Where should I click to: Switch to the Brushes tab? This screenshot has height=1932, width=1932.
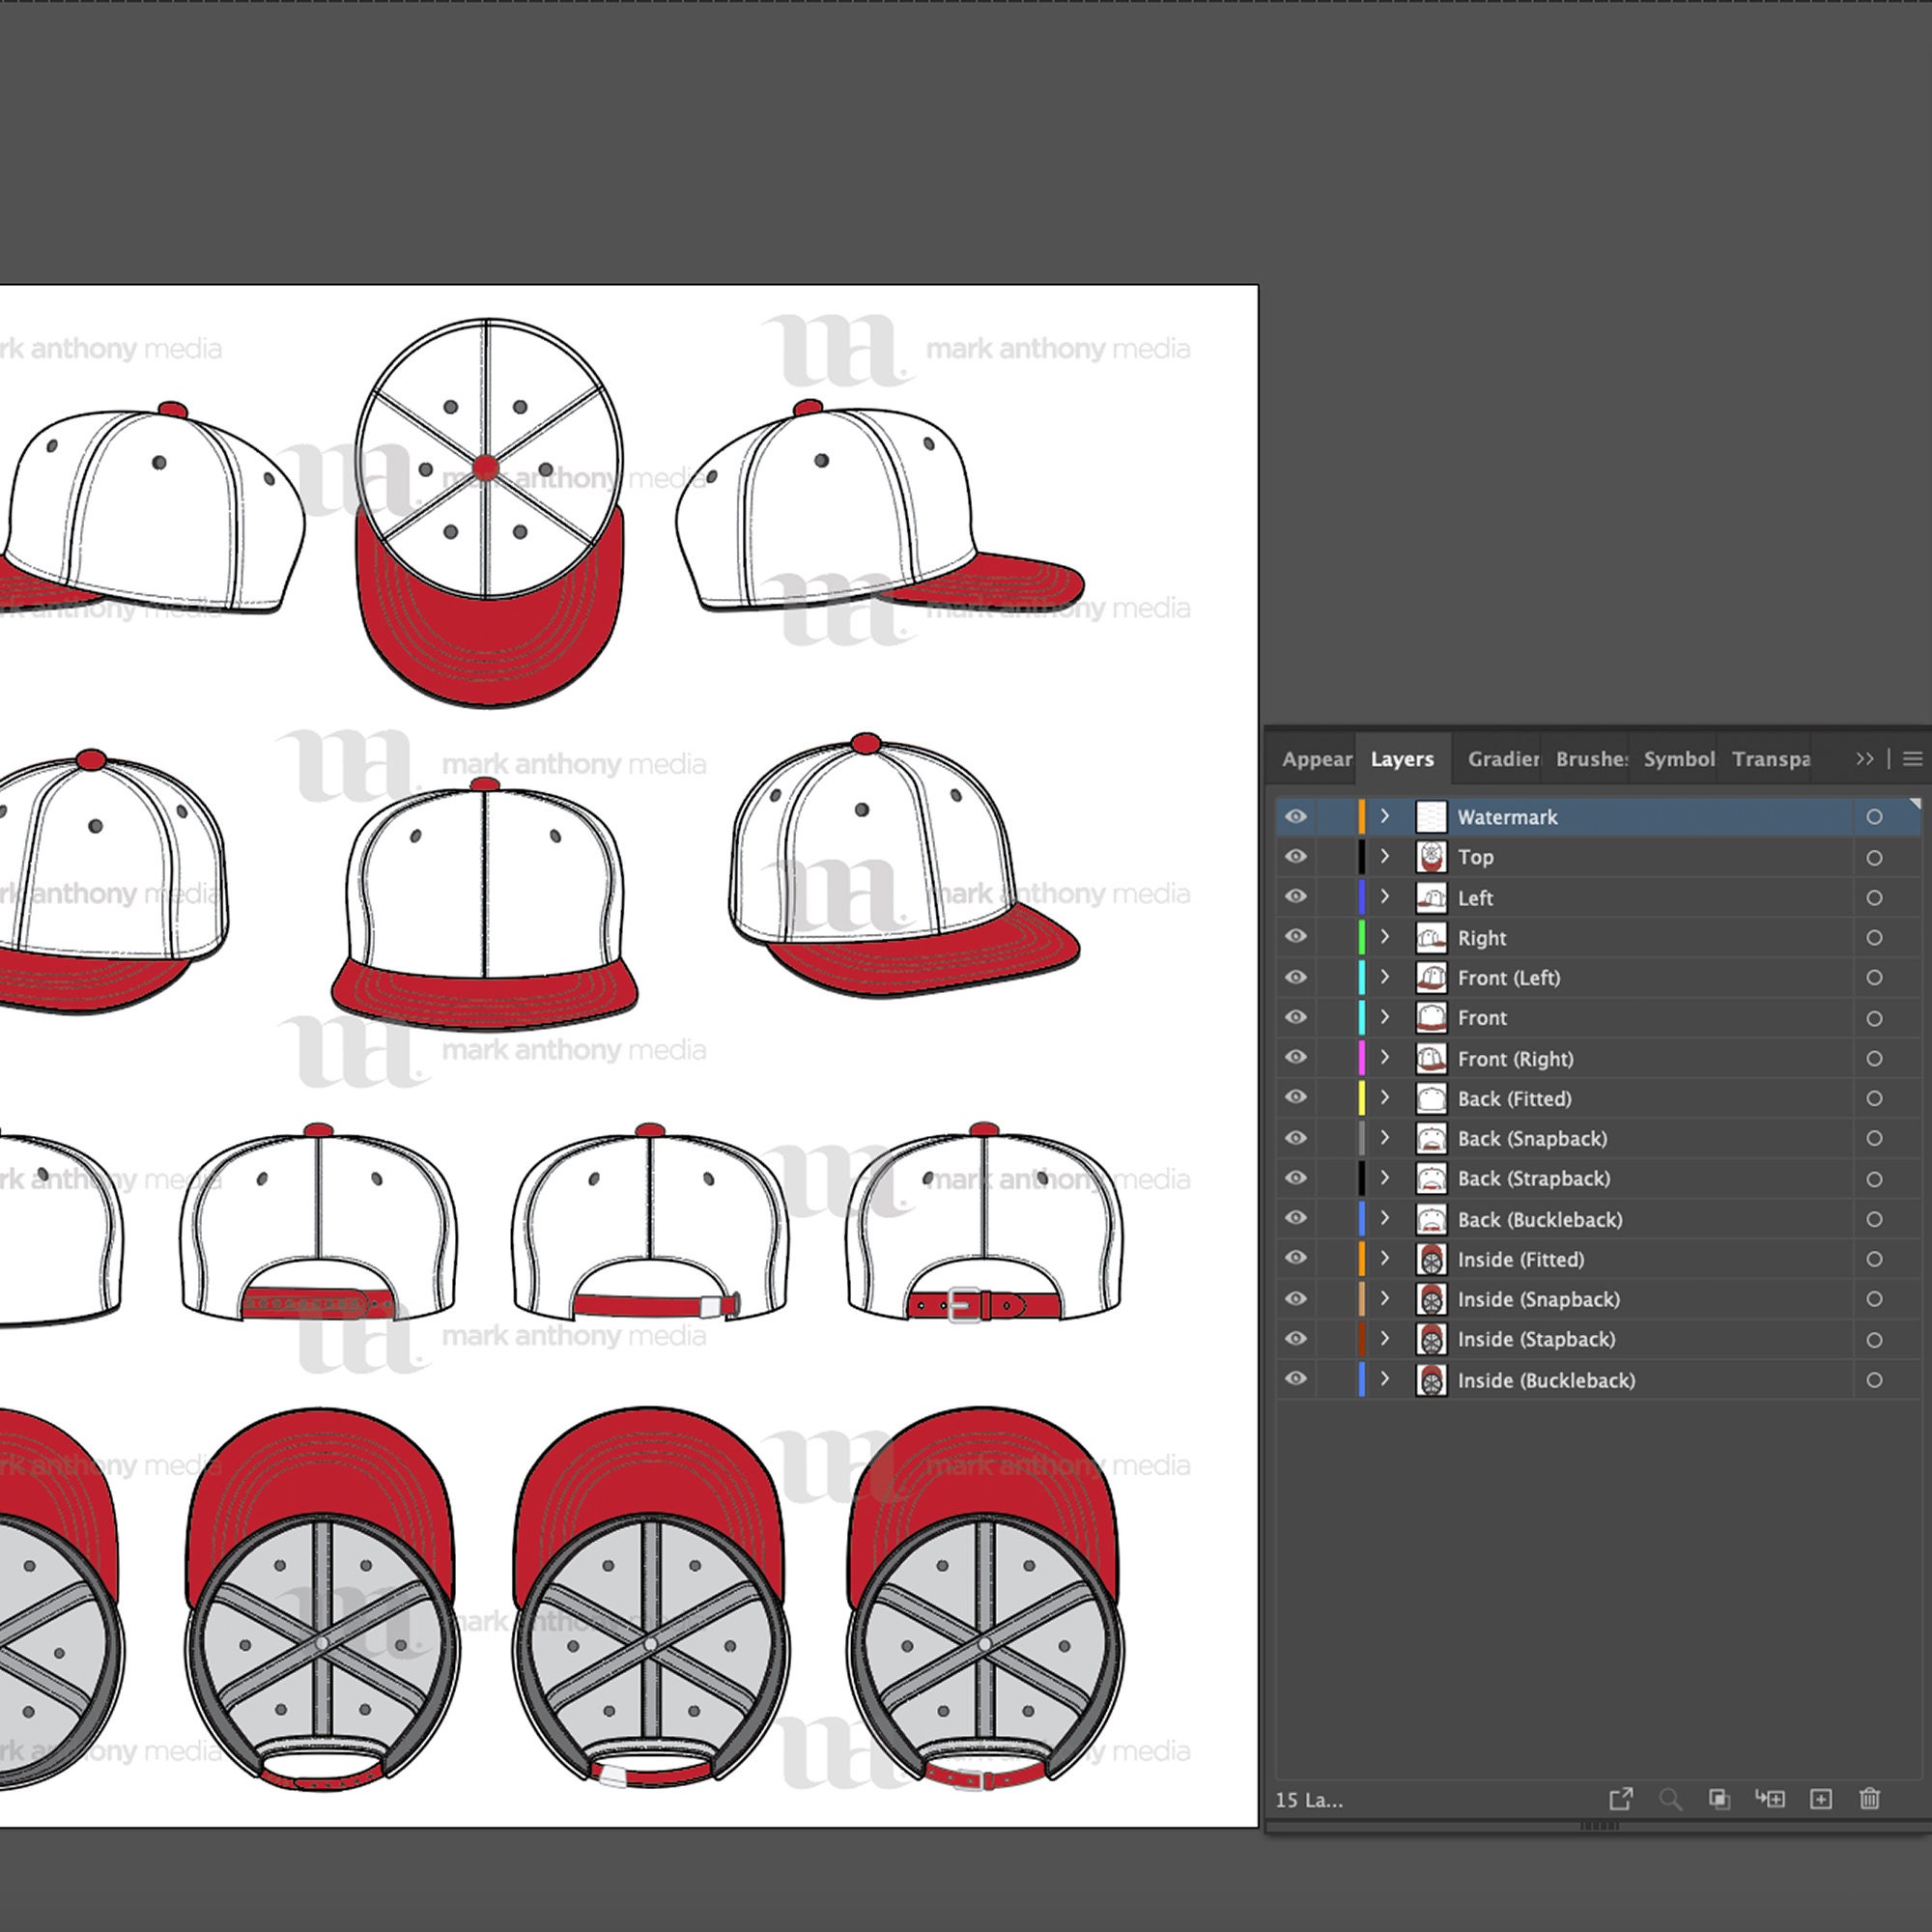point(1590,759)
